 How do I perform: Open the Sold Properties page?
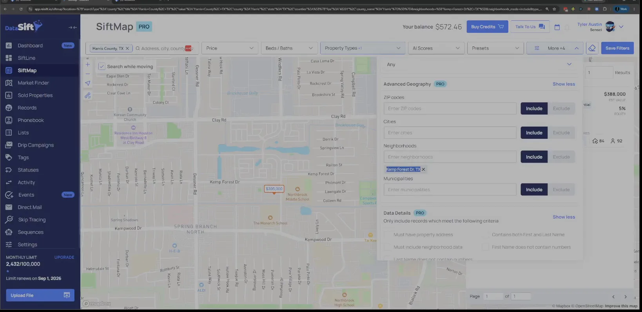click(x=35, y=95)
